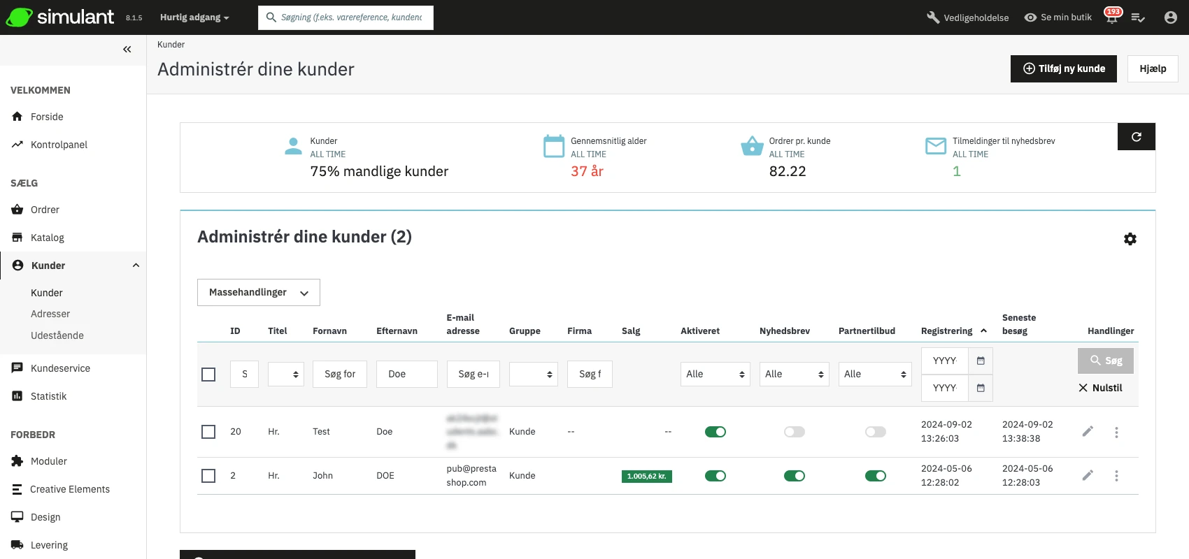
Task: Edit customer Test Doe with pencil icon
Action: (x=1088, y=432)
